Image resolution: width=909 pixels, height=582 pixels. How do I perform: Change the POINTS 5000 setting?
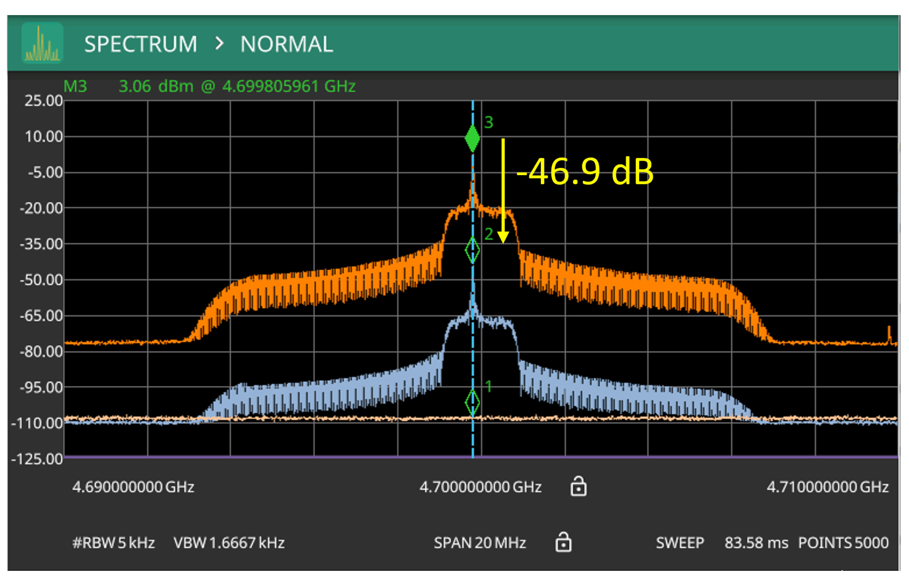point(844,543)
